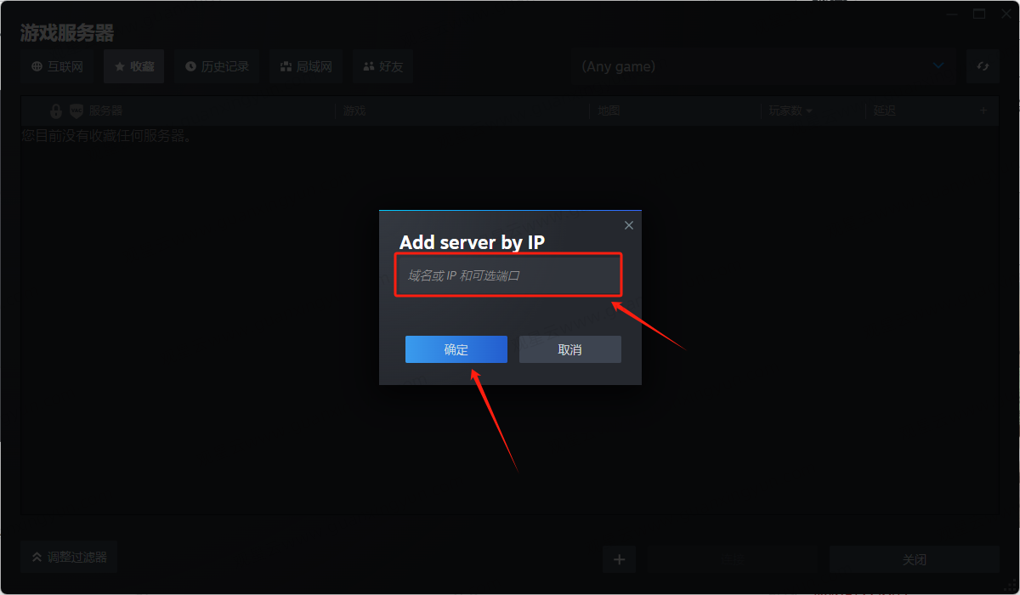
Task: Select the 局域网 tab
Action: coord(306,66)
